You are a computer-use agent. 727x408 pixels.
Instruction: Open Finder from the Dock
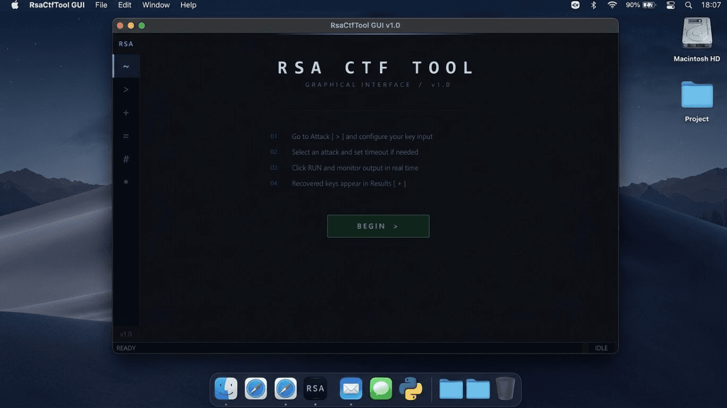(x=225, y=389)
